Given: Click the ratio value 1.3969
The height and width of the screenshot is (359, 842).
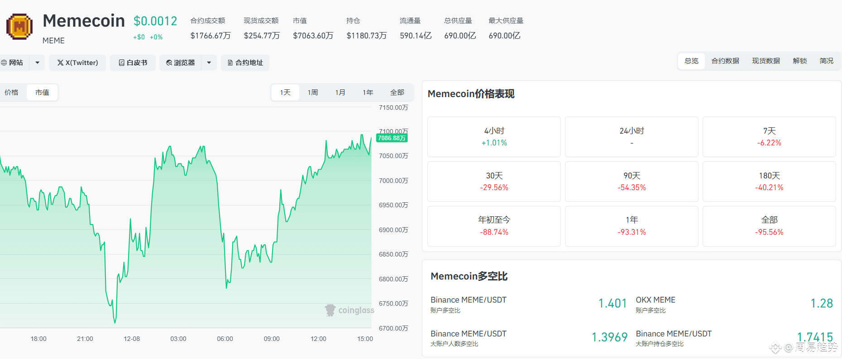Looking at the screenshot, I should 609,337.
